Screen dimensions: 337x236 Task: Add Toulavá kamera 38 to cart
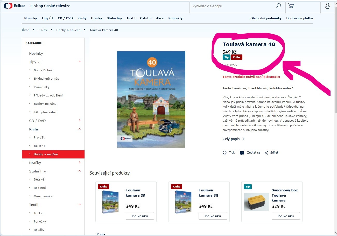point(213,216)
